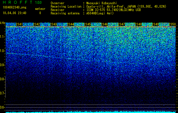Viewport: 178px width, 113px height.
Task: Click the cyan signal strength graph at bottom
Action: tap(91, 112)
